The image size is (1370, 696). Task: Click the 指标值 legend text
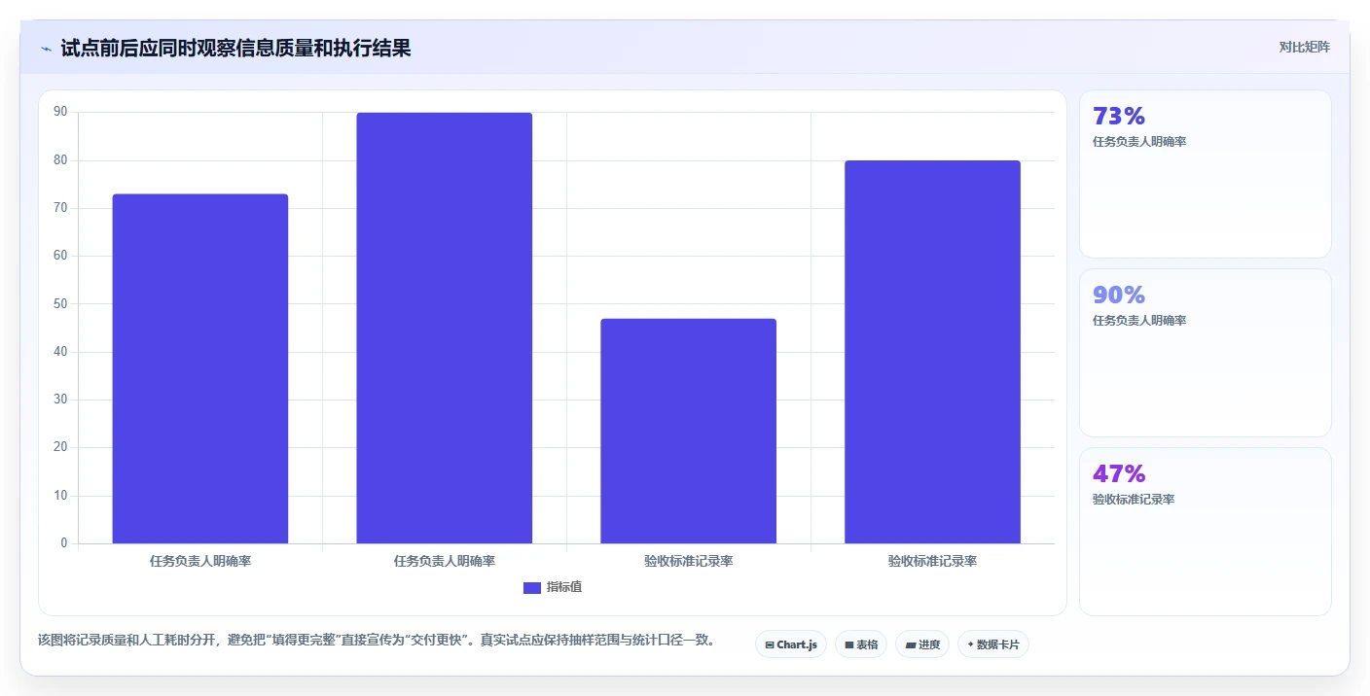click(564, 587)
